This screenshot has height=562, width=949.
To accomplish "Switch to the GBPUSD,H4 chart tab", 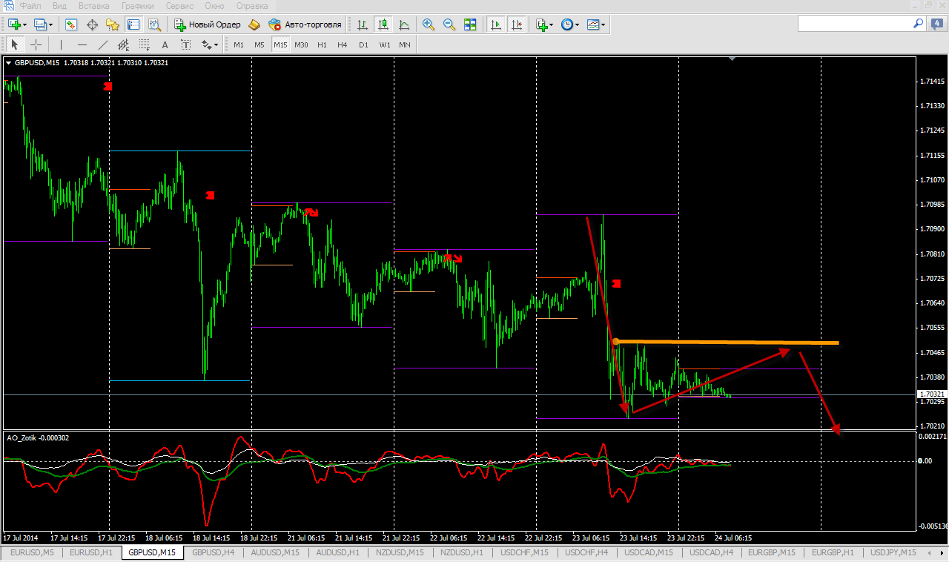I will point(213,552).
